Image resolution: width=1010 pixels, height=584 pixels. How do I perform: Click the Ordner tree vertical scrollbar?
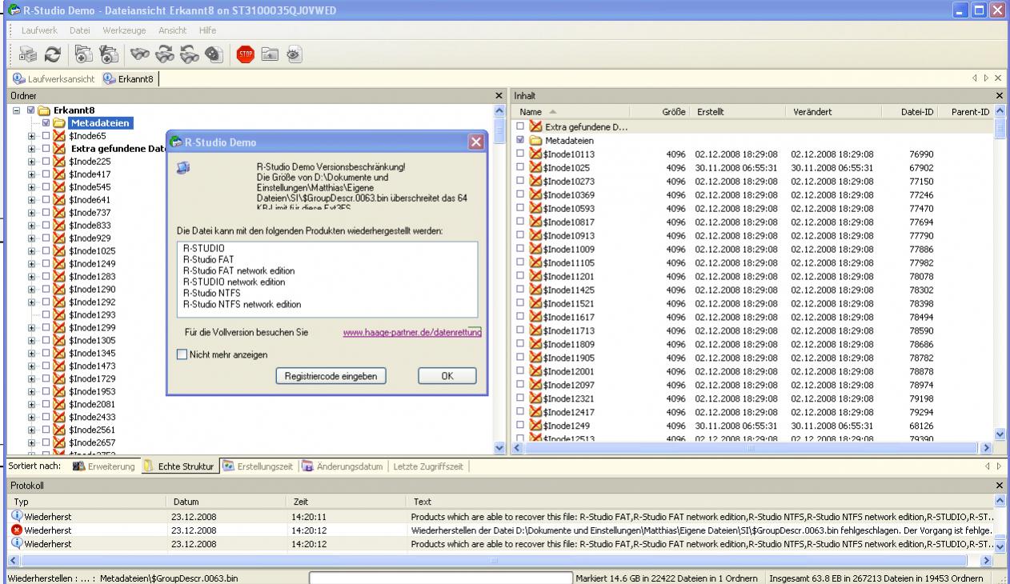[499, 278]
